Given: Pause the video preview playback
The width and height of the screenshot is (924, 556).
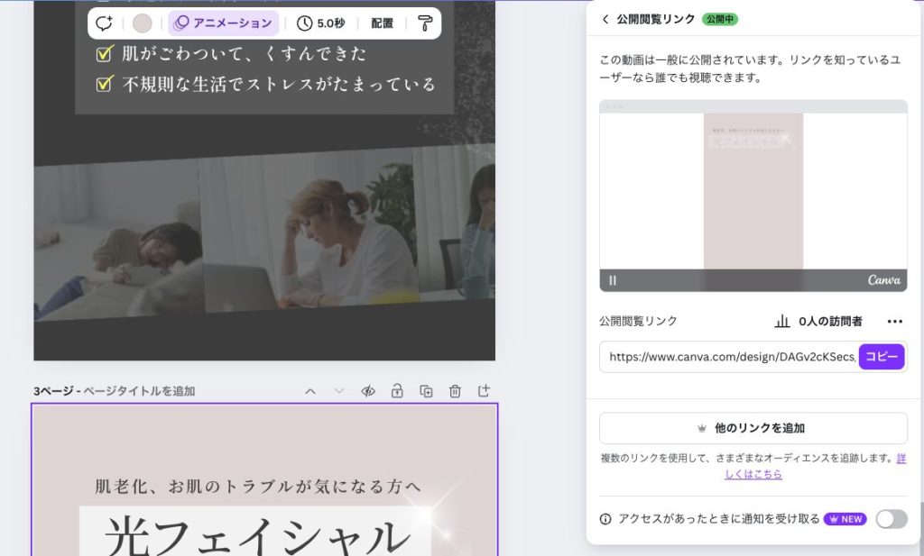Looking at the screenshot, I should [613, 280].
